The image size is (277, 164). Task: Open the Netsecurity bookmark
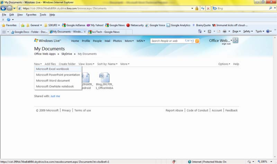pyautogui.click(x=135, y=25)
